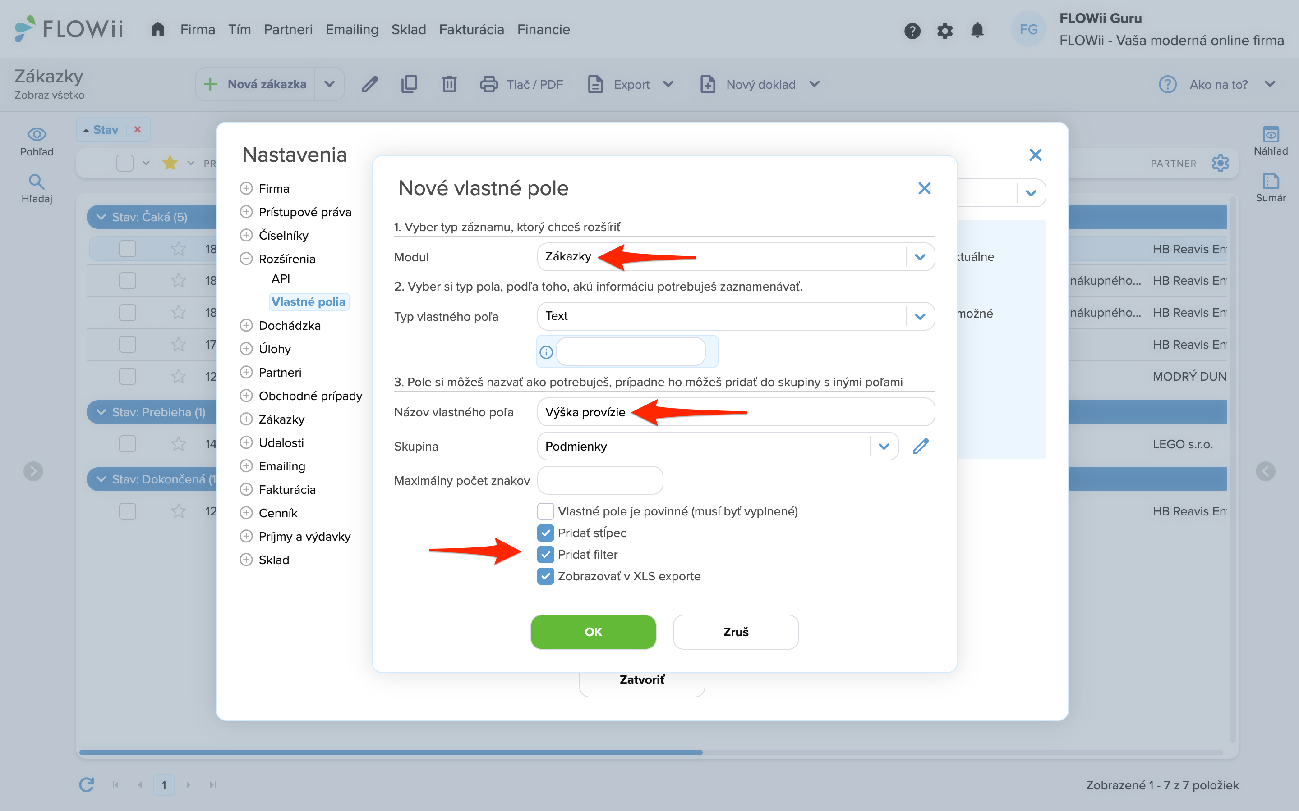1299x811 pixels.
Task: Uncheck Zobrazovať v XLS exporte checkbox
Action: click(x=545, y=576)
